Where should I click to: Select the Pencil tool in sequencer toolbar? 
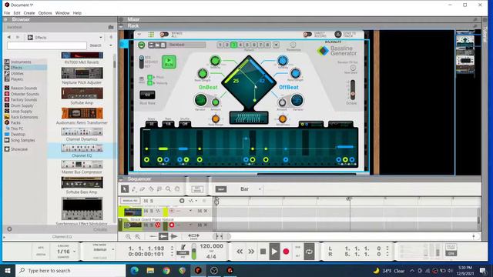(134, 189)
